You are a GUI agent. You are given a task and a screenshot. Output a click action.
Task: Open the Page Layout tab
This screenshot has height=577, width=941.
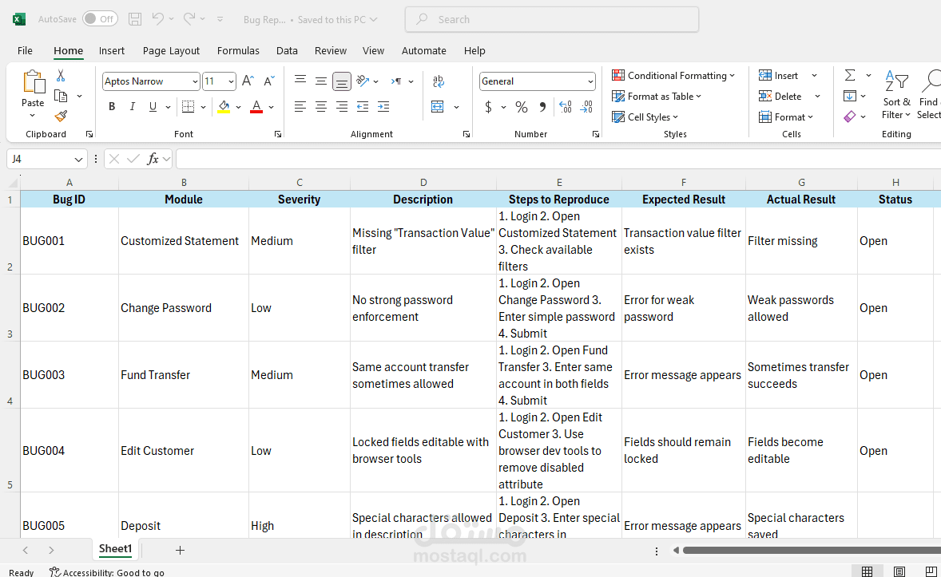(171, 50)
